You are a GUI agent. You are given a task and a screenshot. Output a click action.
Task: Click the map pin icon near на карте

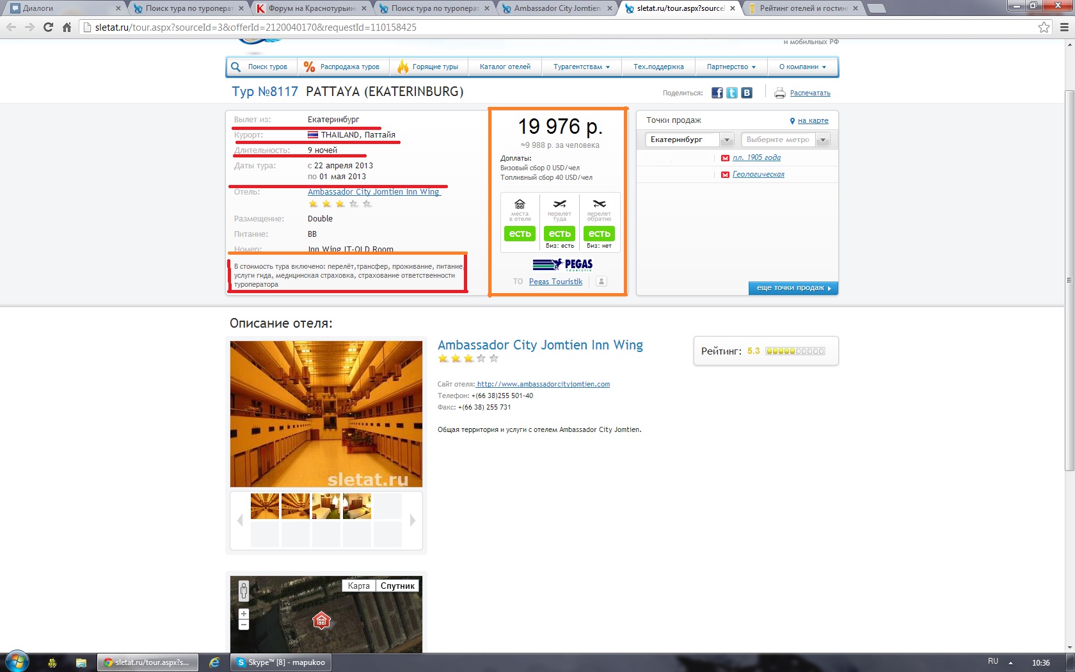pos(792,121)
